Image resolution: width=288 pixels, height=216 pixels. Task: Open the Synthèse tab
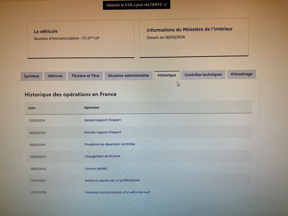[31, 76]
